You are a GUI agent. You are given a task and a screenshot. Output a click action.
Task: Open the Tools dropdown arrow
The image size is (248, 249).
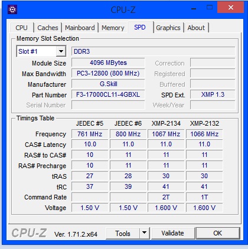(145, 234)
